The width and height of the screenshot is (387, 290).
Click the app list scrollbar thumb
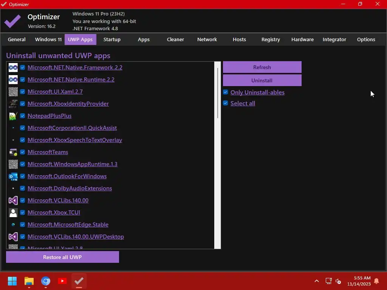[x=217, y=93]
